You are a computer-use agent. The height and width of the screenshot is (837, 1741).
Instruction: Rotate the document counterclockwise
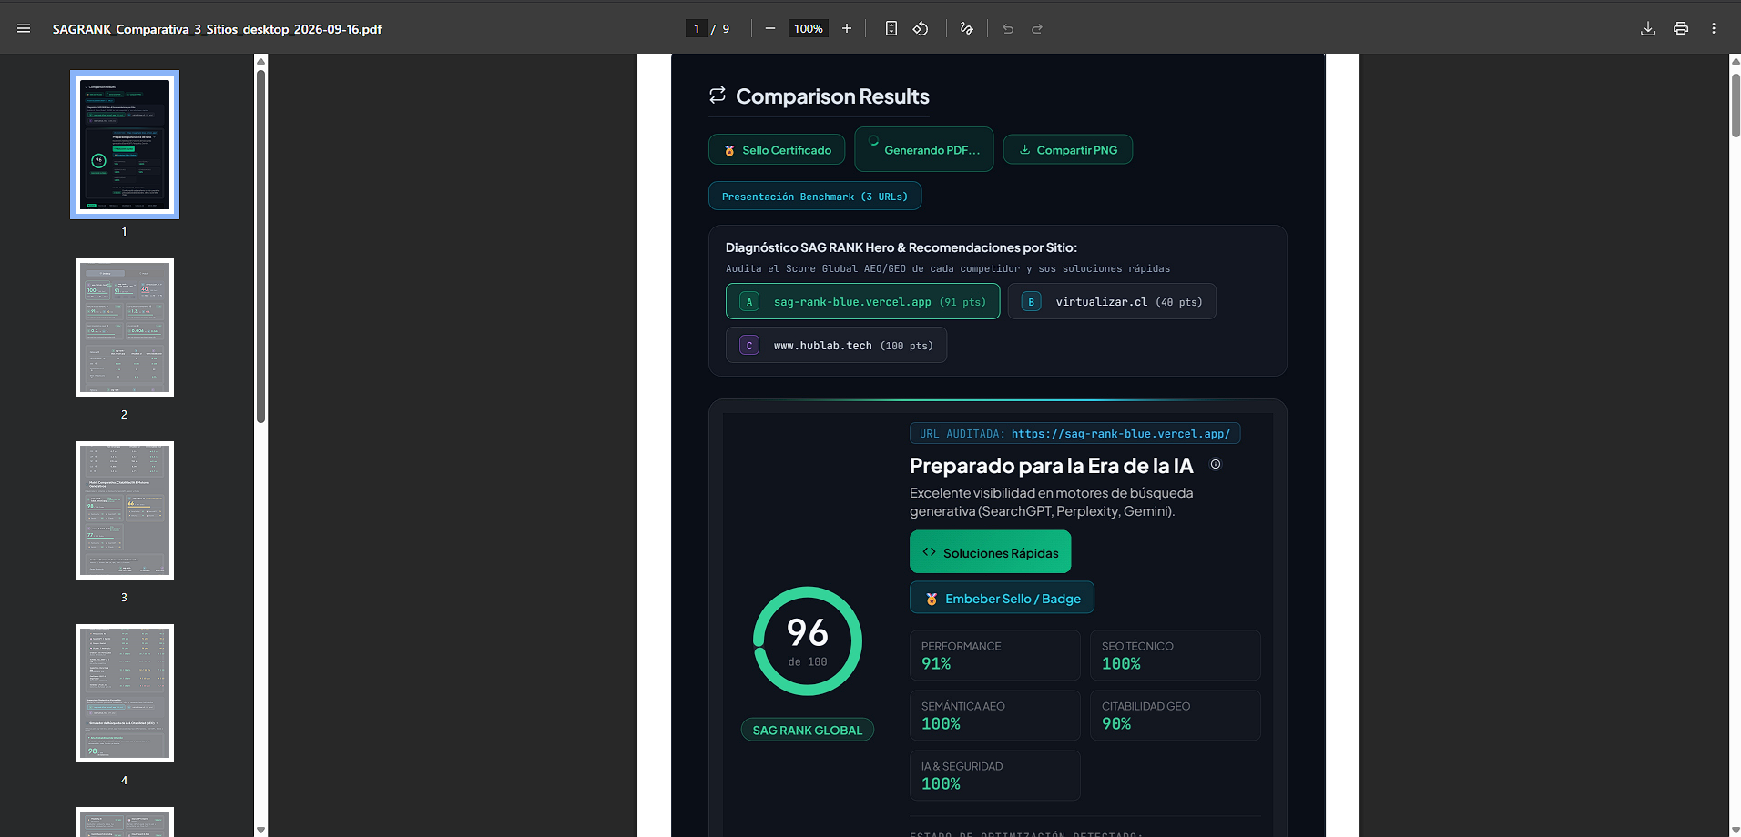[921, 29]
